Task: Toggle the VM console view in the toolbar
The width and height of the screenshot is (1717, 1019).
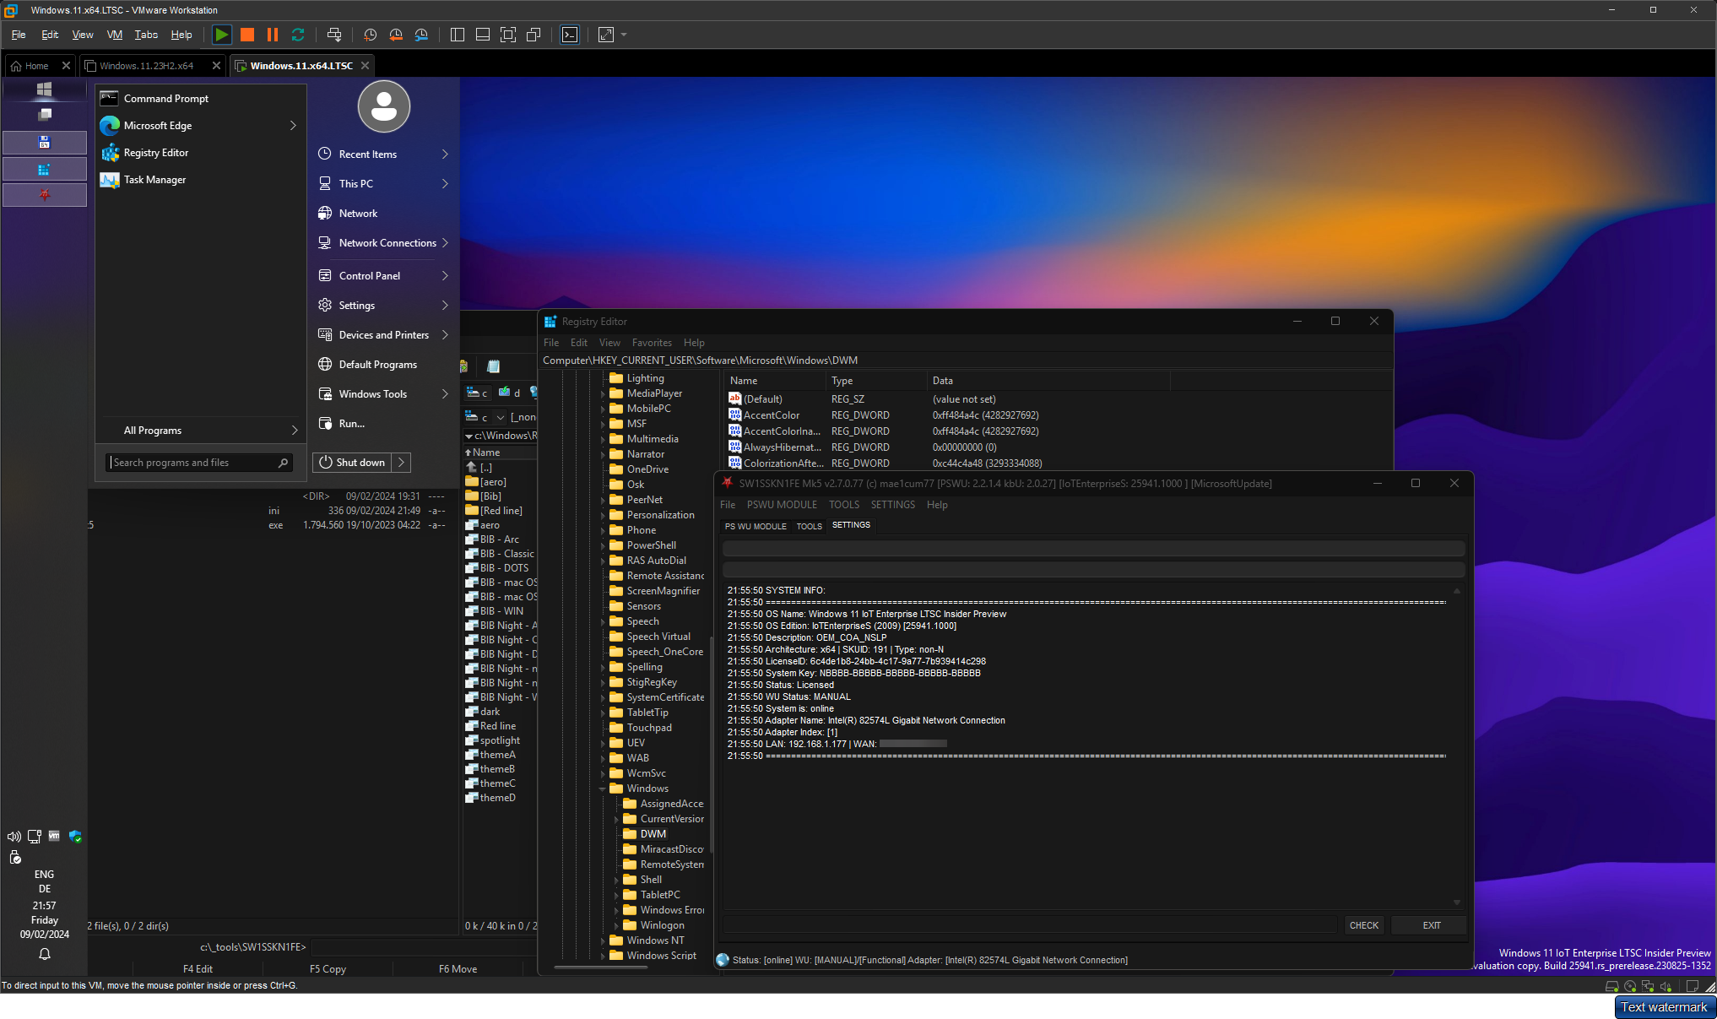Action: coord(482,35)
